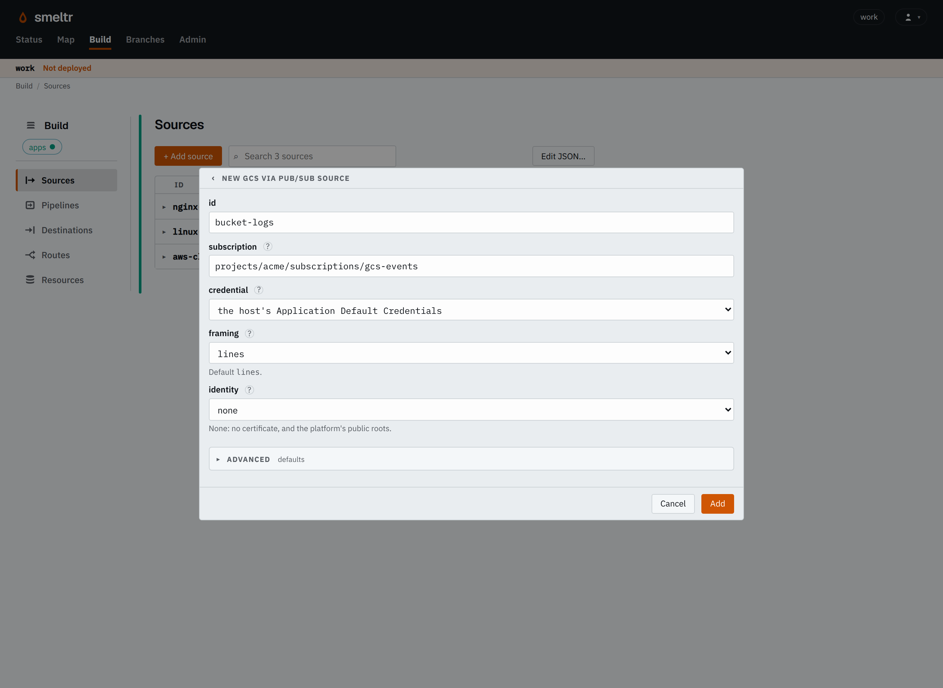Click the search magnifier icon
943x688 pixels.
pos(236,157)
